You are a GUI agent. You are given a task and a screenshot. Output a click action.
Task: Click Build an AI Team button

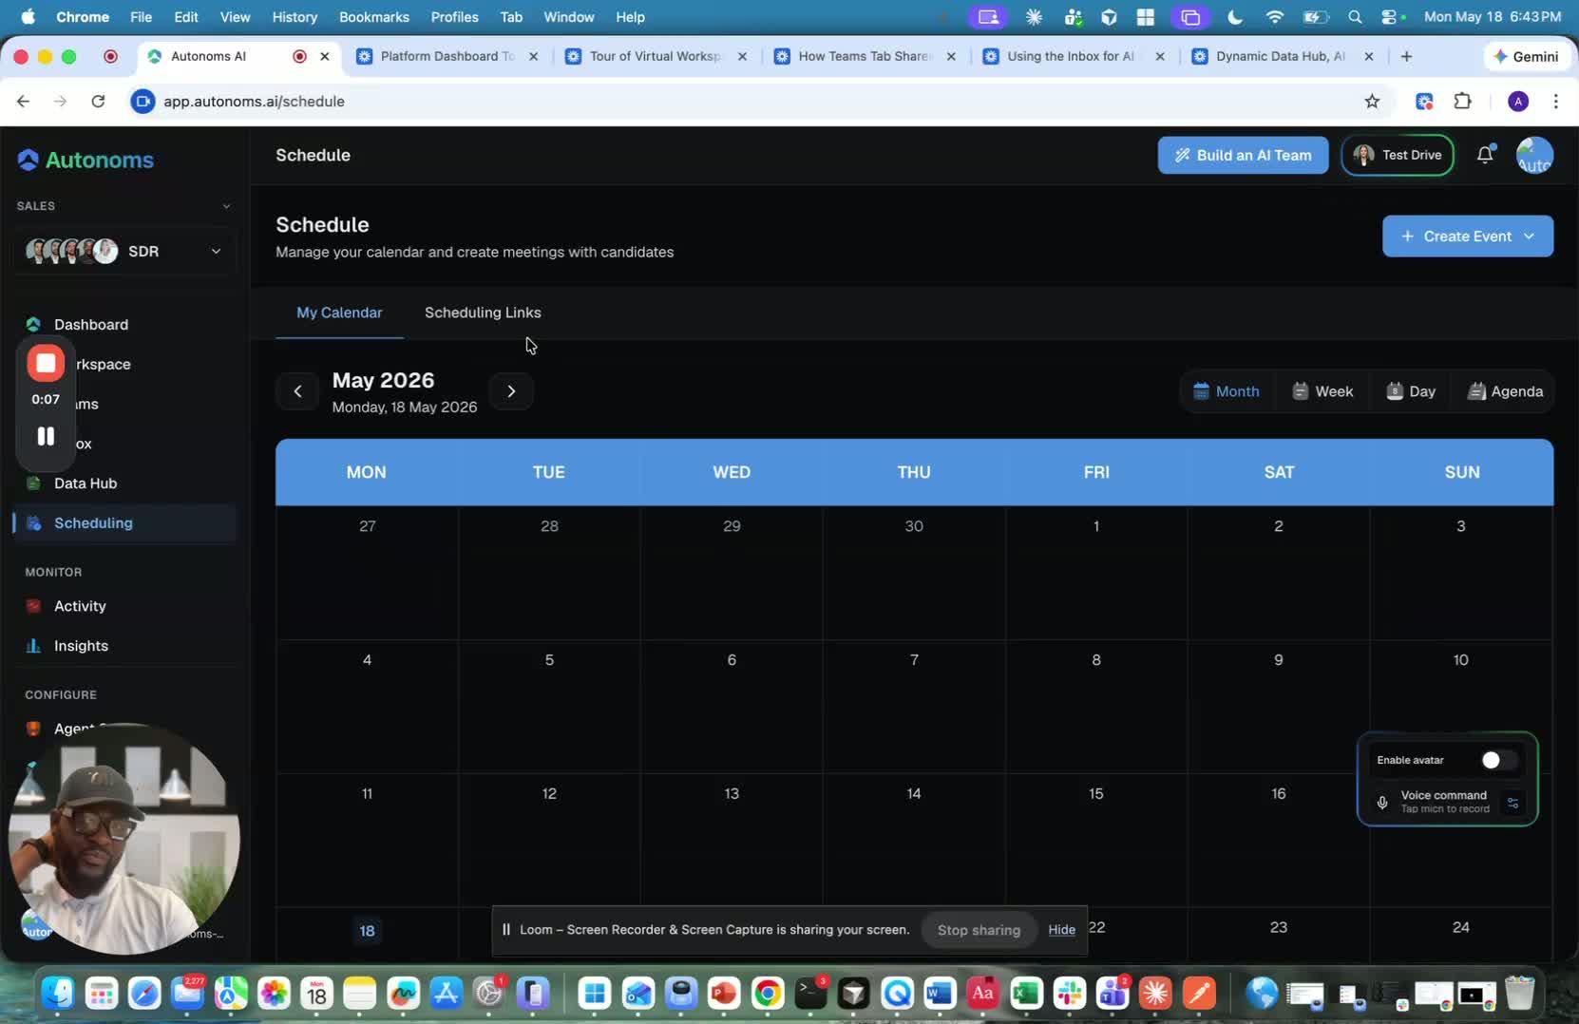coord(1243,155)
